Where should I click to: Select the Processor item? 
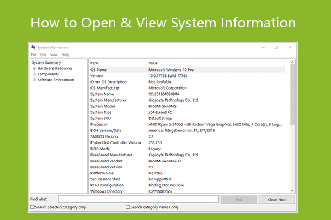pos(99,124)
